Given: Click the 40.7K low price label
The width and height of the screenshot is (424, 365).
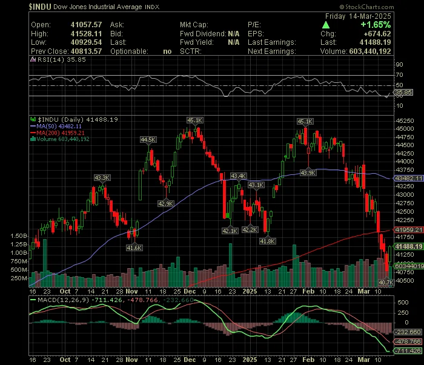Looking at the screenshot, I should pos(386,282).
